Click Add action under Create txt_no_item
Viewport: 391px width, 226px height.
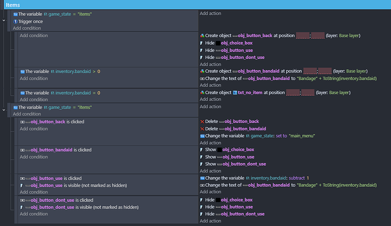tap(210, 99)
